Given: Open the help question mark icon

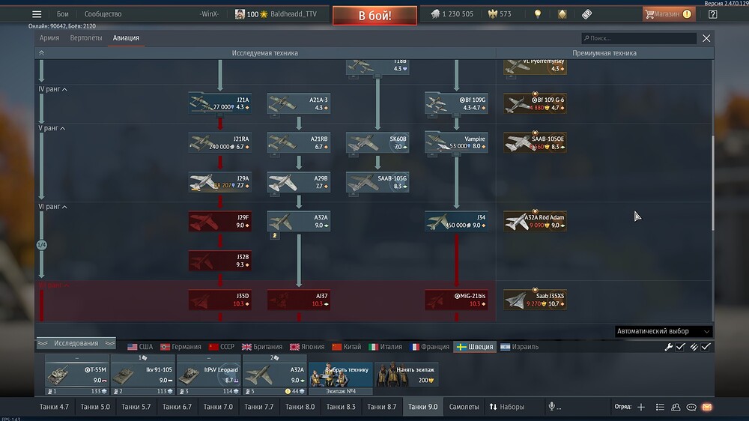Looking at the screenshot, I should tap(713, 14).
